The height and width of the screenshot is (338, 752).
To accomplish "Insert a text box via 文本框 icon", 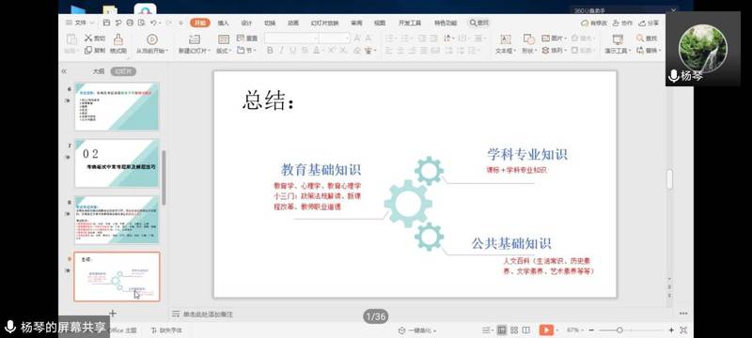I will click(x=506, y=39).
